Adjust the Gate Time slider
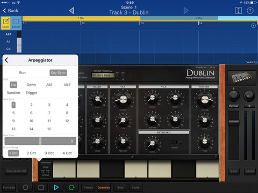Viewport: 258px width, 193px height. pyautogui.click(x=40, y=141)
